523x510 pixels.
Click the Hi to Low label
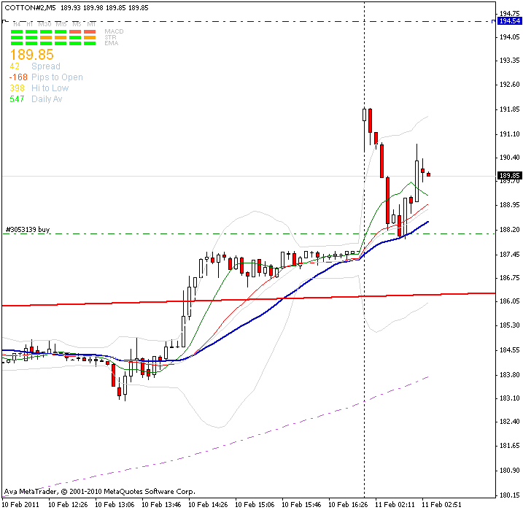[50, 88]
